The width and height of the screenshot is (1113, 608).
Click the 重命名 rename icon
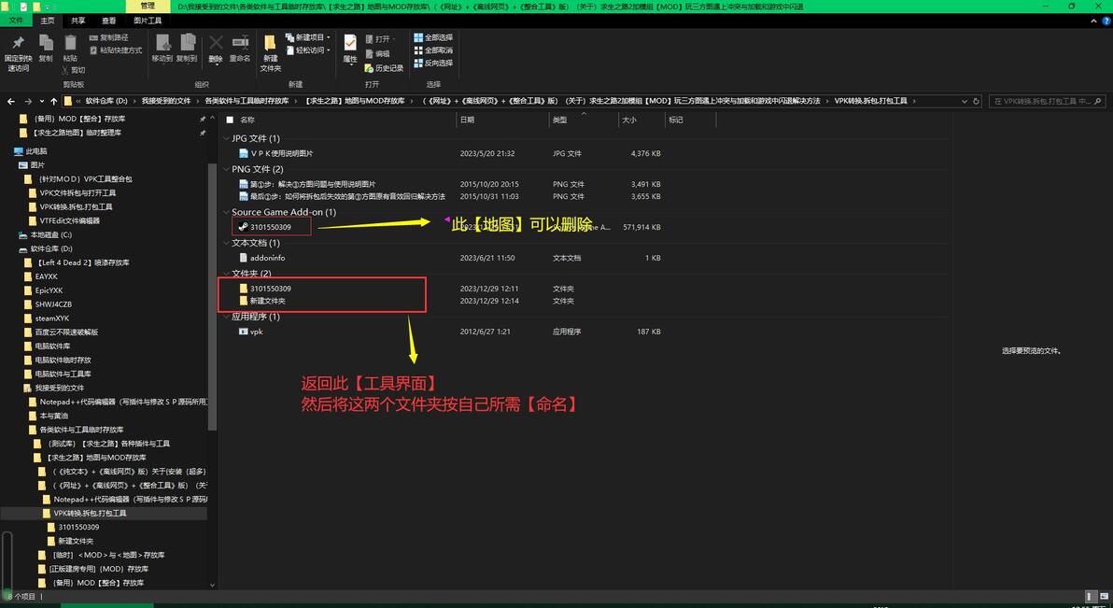coord(240,43)
